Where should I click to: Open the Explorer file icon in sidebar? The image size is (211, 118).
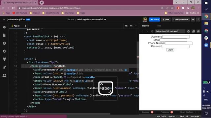[4, 35]
